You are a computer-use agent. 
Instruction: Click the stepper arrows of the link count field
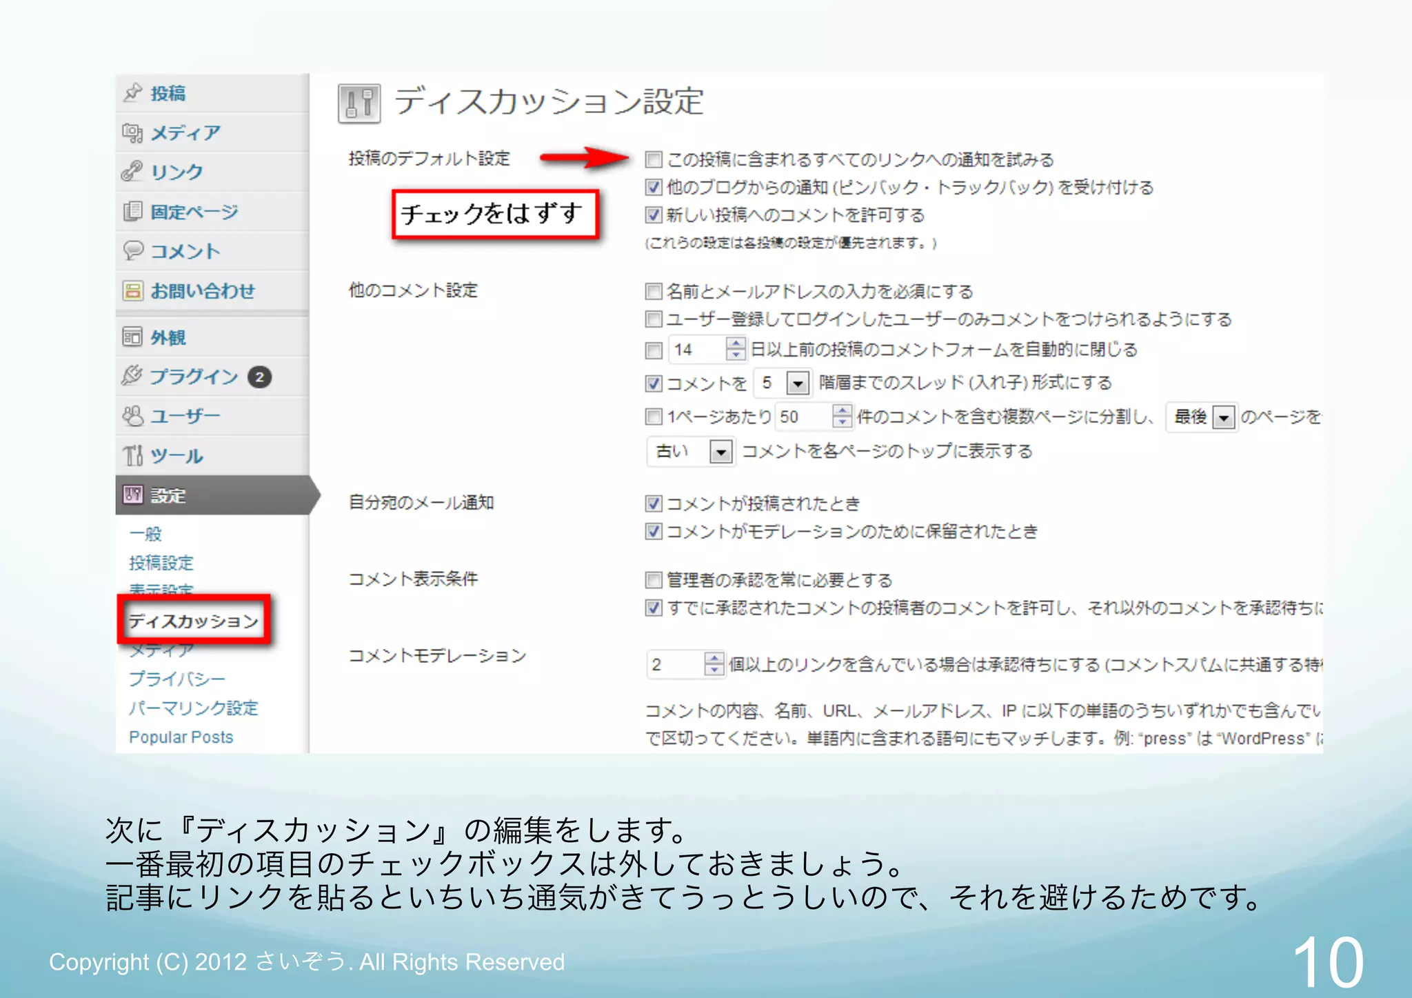[x=714, y=664]
